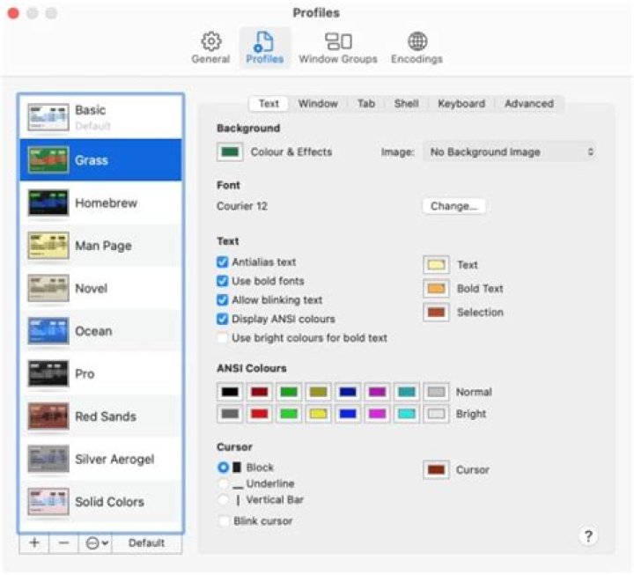The height and width of the screenshot is (575, 634).
Task: Pick the Bright yellow ANSI colour
Action: (319, 414)
